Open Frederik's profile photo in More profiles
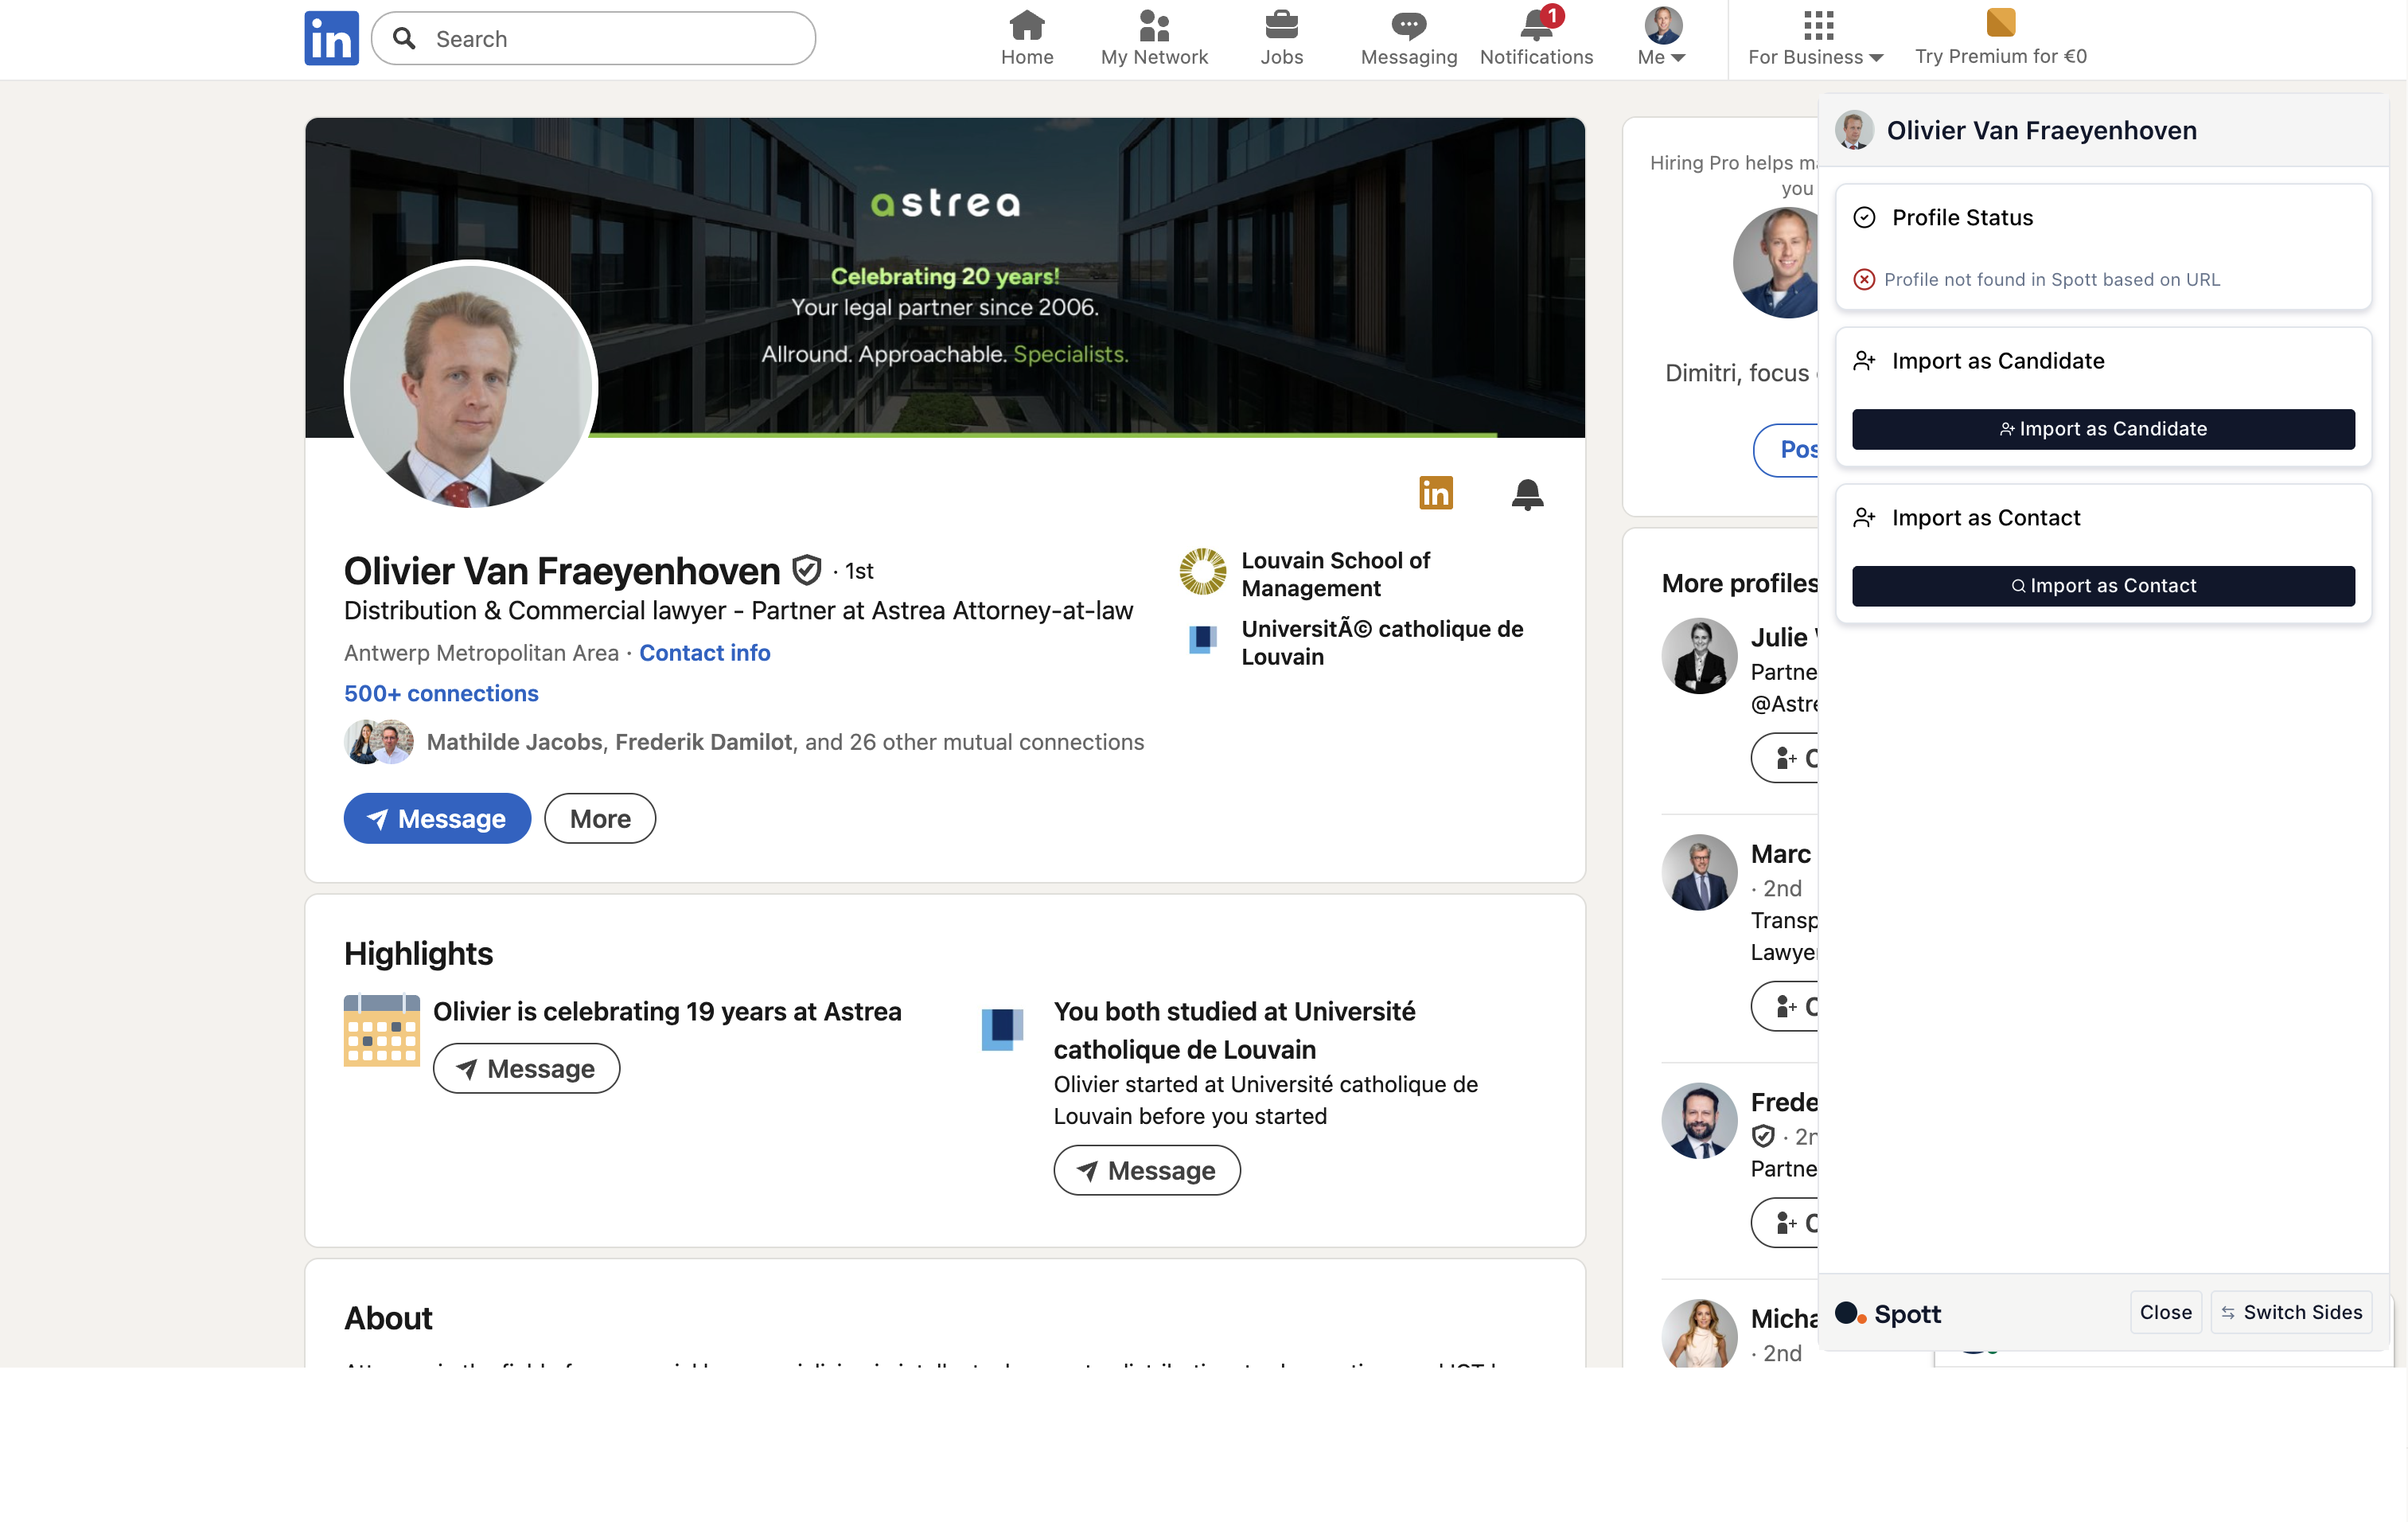This screenshot has width=2408, height=1522. [1699, 1120]
